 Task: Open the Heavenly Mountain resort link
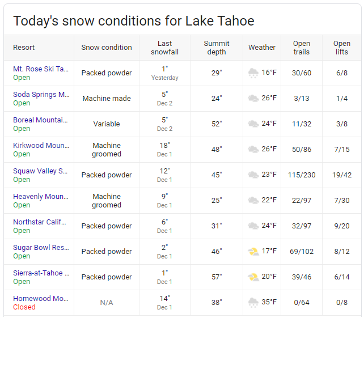pyautogui.click(x=41, y=196)
